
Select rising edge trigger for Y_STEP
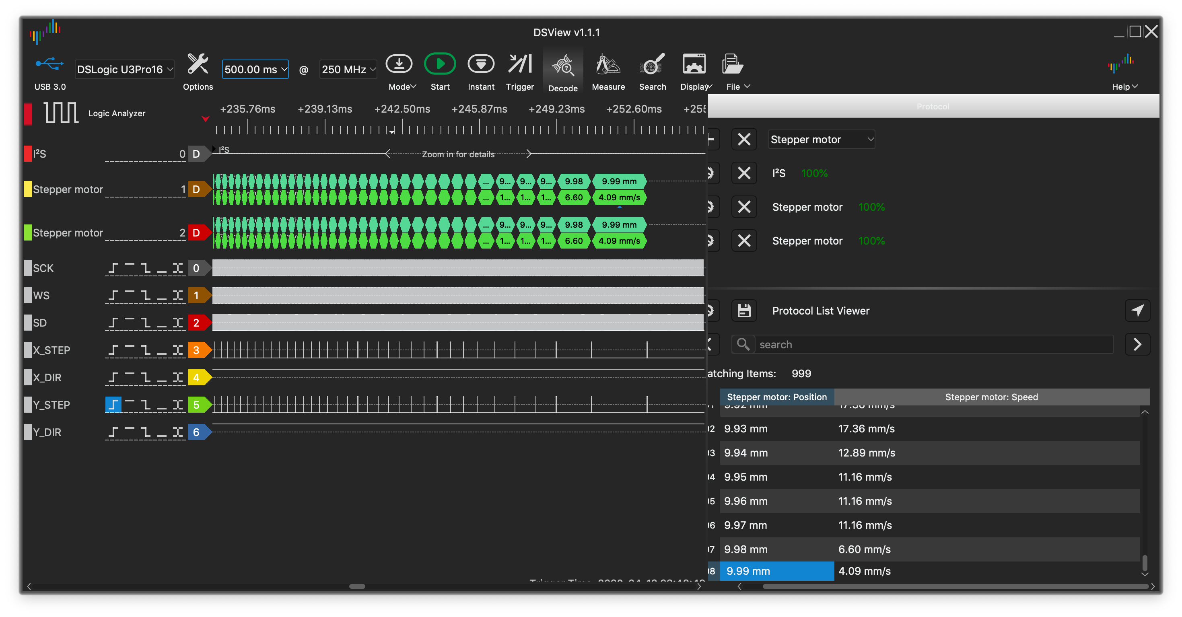coord(113,405)
